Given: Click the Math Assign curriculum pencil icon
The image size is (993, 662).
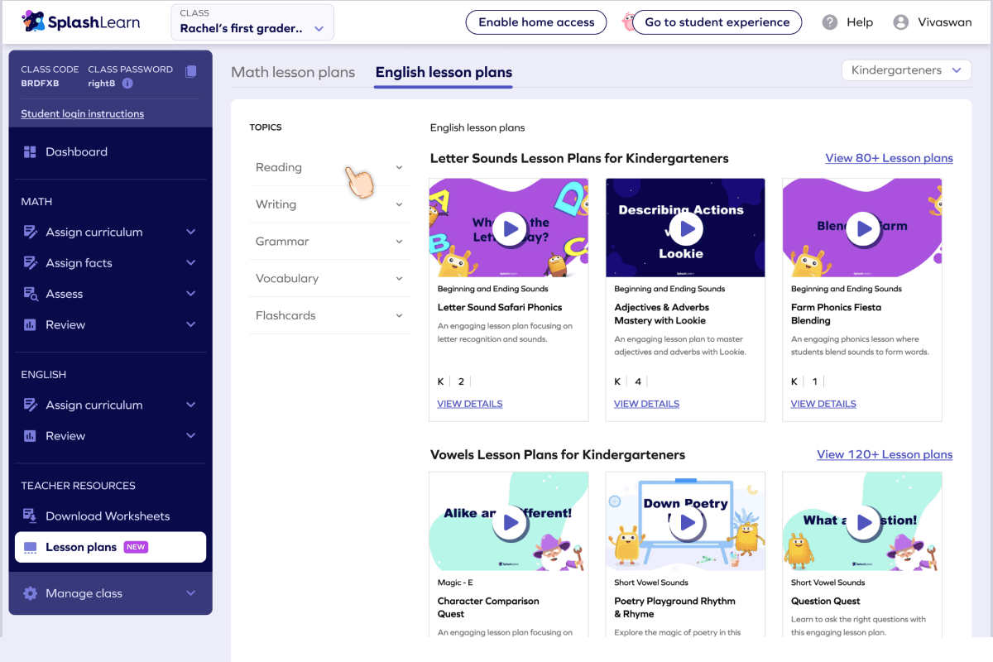Looking at the screenshot, I should pyautogui.click(x=31, y=233).
